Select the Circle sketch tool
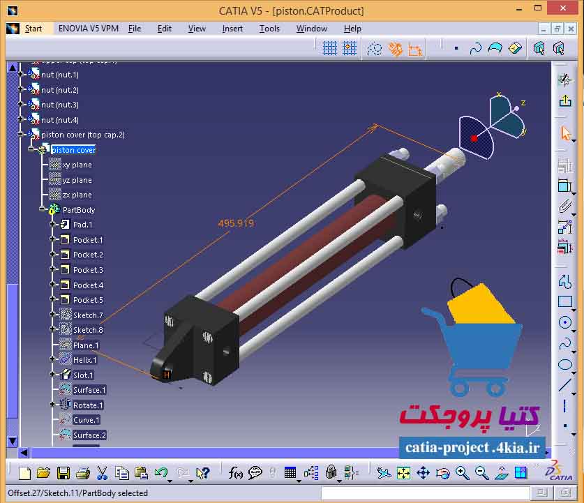 click(564, 322)
